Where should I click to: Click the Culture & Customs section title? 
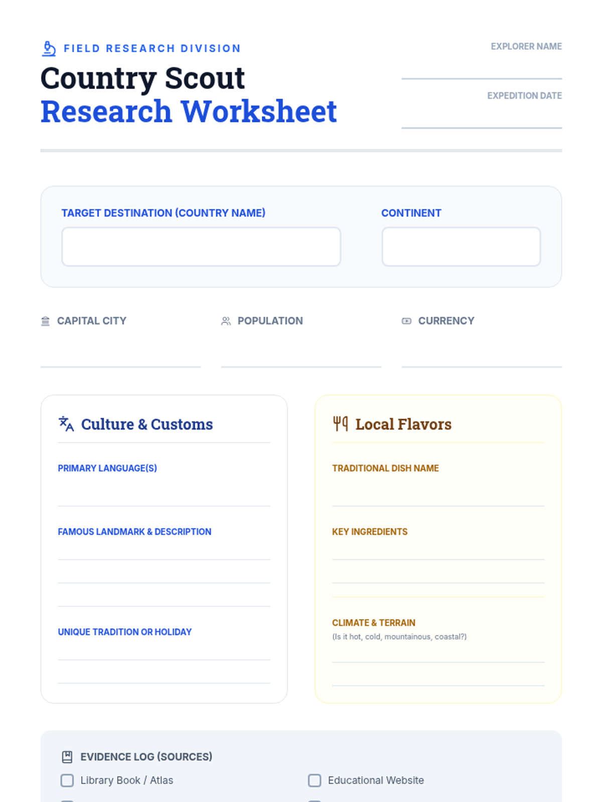147,424
